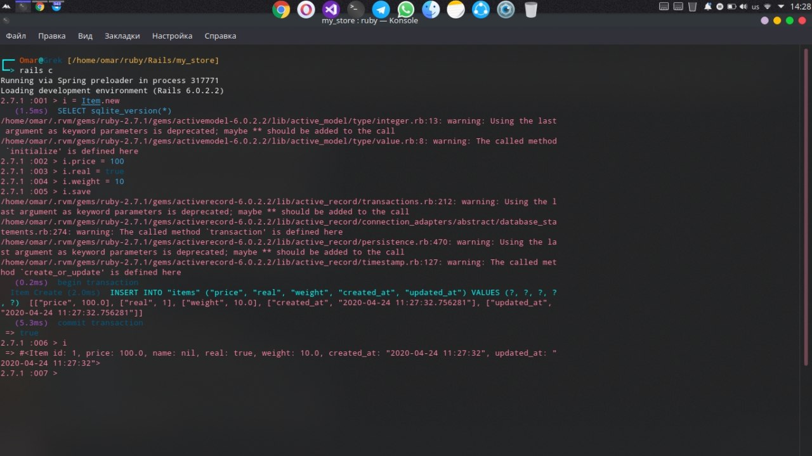Open the Справка menu
The width and height of the screenshot is (812, 456).
pos(221,36)
